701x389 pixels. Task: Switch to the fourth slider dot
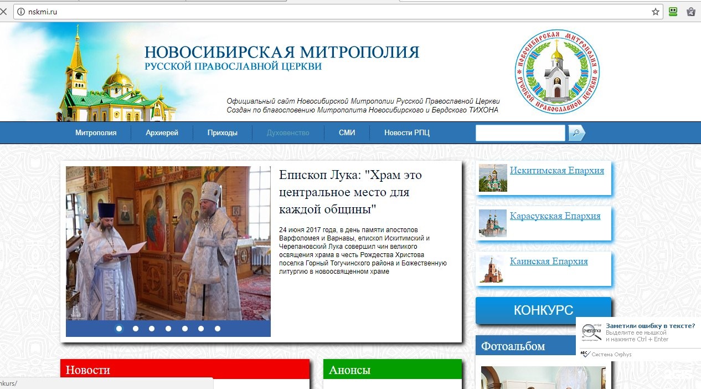click(x=168, y=329)
